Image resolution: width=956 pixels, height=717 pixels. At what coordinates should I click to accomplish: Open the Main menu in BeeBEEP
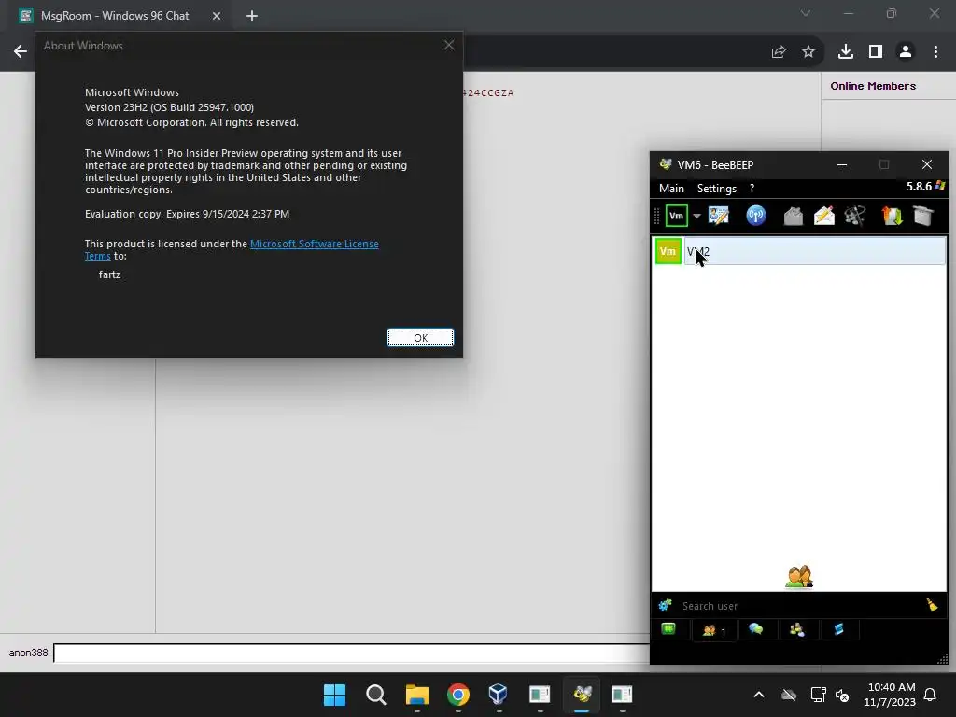671,189
